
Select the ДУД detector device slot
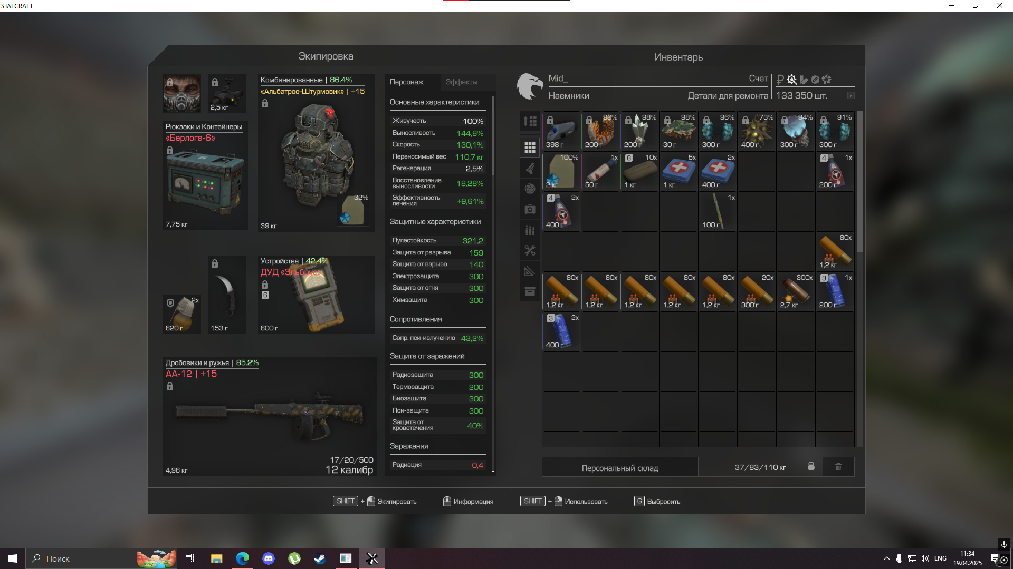click(316, 295)
